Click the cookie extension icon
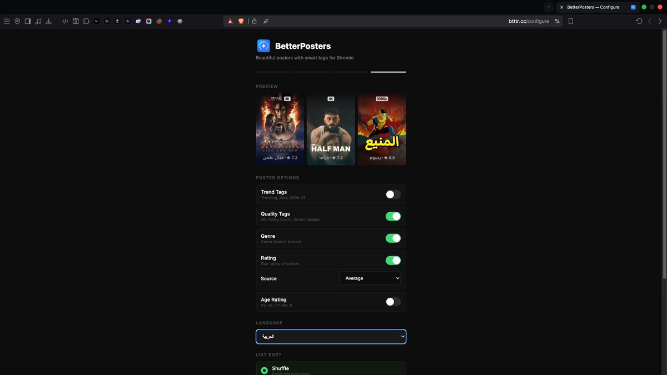This screenshot has height=375, width=667. click(159, 21)
